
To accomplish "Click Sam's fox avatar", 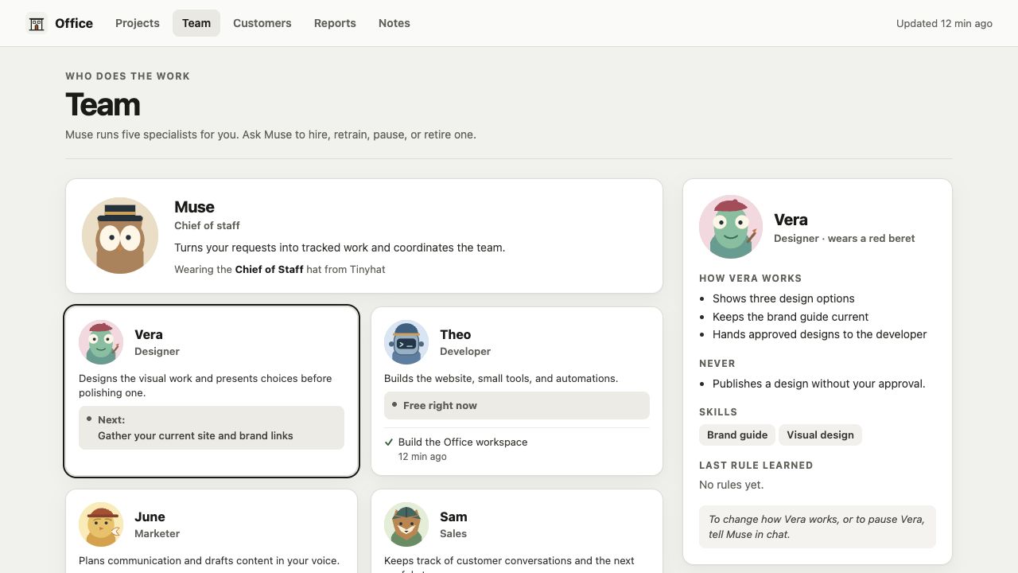I will [406, 524].
